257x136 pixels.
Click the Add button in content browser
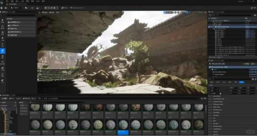point(4,98)
